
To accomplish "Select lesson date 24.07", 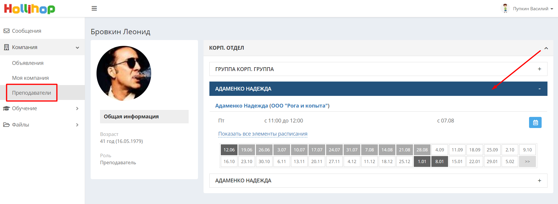I will coord(334,150).
